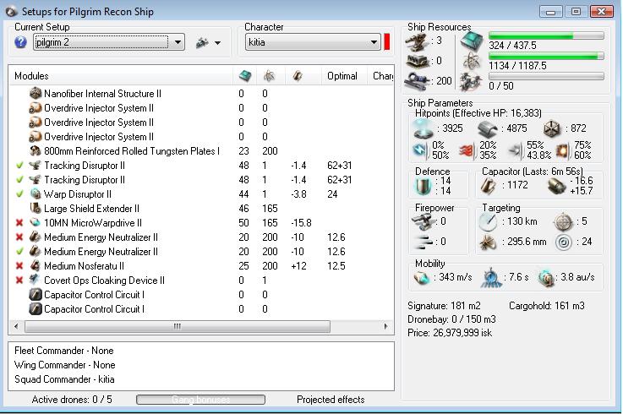The image size is (623, 414).
Task: Click the Firepower turret damage icon
Action: pos(422,221)
